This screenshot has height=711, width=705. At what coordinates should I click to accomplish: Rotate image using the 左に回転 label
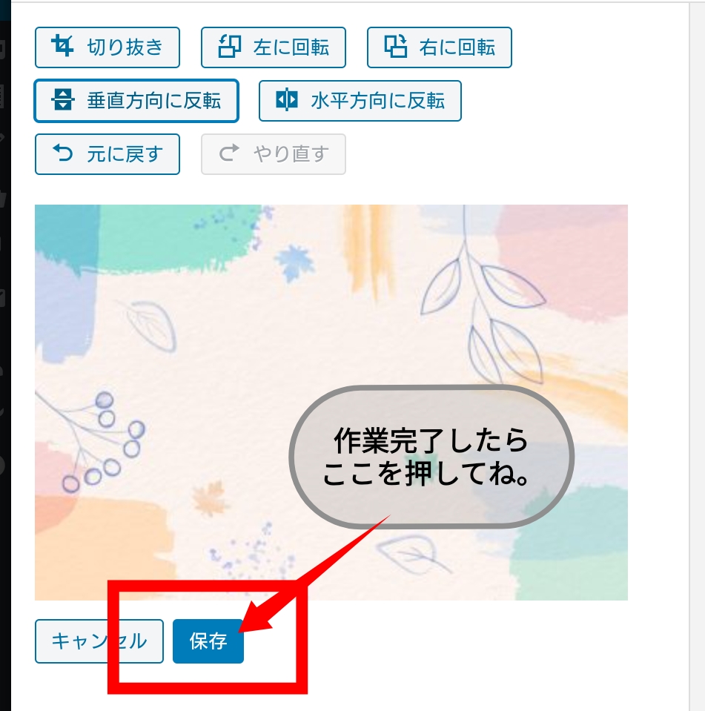click(291, 47)
